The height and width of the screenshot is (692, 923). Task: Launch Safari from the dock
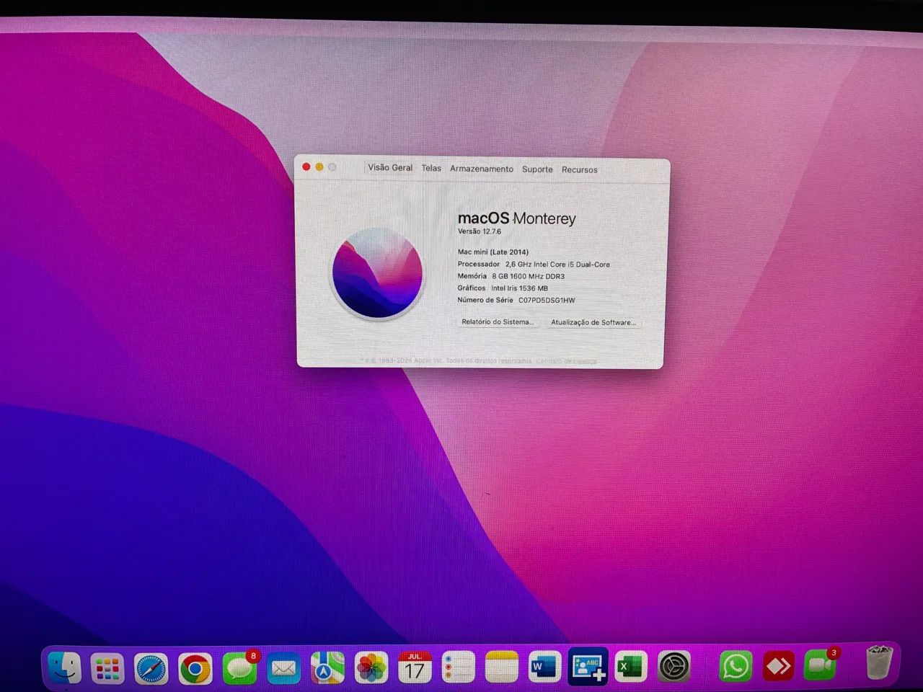[151, 669]
